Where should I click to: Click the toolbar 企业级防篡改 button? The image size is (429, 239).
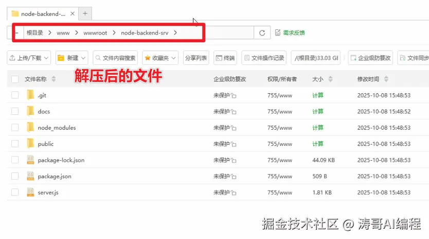pyautogui.click(x=370, y=58)
